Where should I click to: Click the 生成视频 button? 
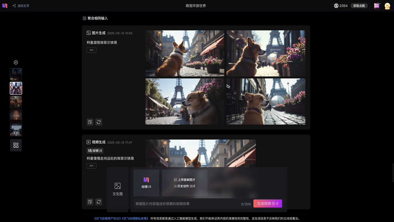[267, 203]
